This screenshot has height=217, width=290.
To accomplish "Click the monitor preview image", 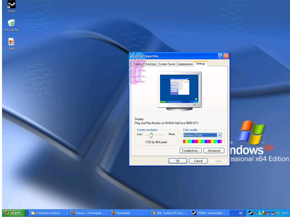I will coord(179,91).
